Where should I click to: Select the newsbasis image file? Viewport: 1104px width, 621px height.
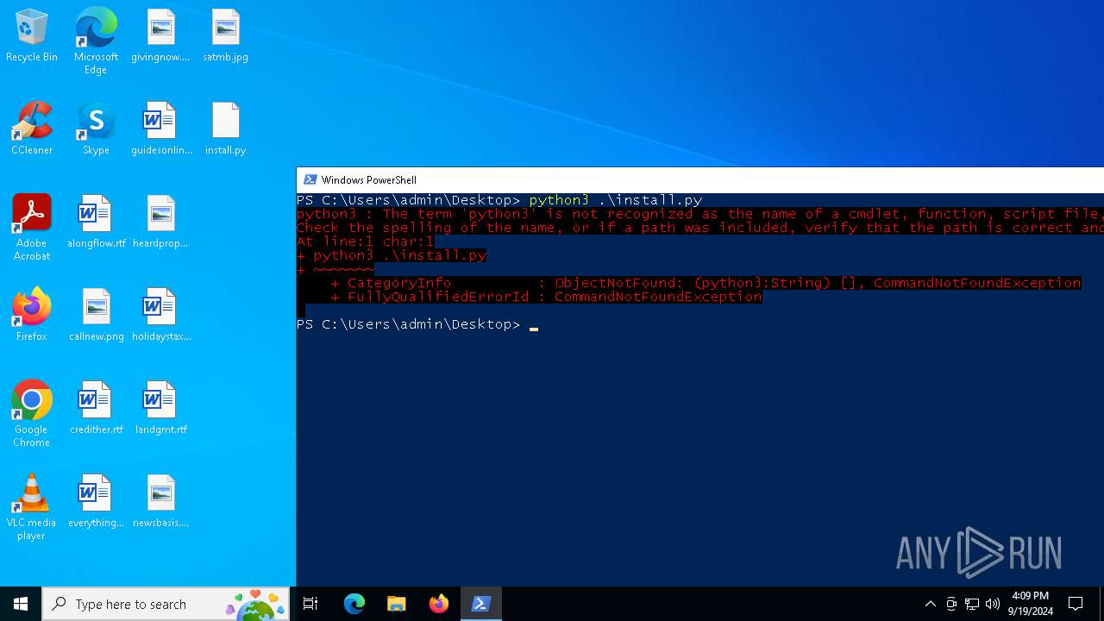tap(160, 502)
